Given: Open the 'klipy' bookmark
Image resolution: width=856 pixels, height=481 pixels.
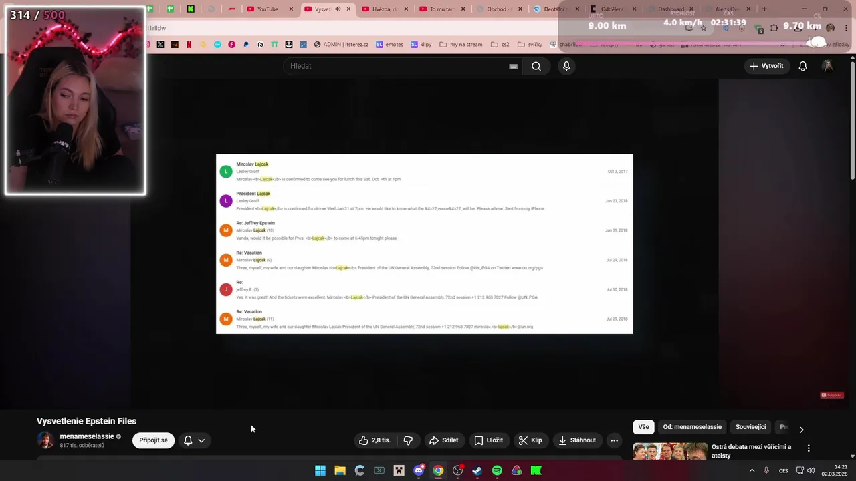Looking at the screenshot, I should point(421,45).
